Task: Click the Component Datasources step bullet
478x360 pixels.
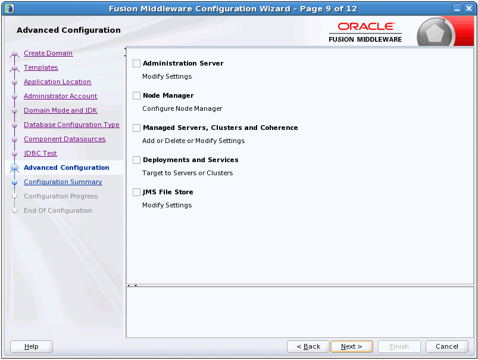Action: 14,139
